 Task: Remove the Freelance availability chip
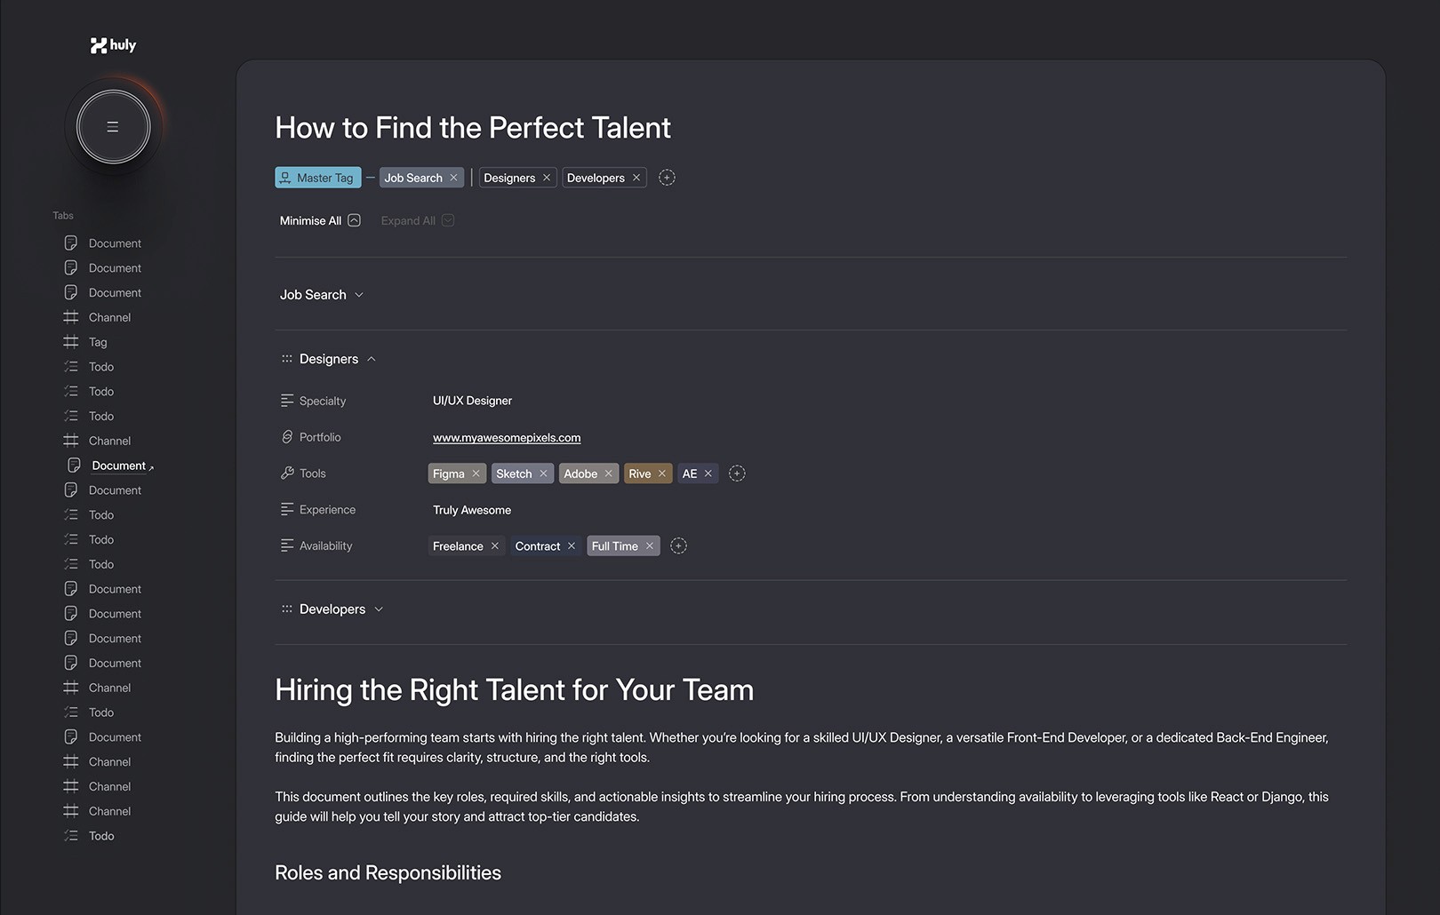pyautogui.click(x=495, y=546)
